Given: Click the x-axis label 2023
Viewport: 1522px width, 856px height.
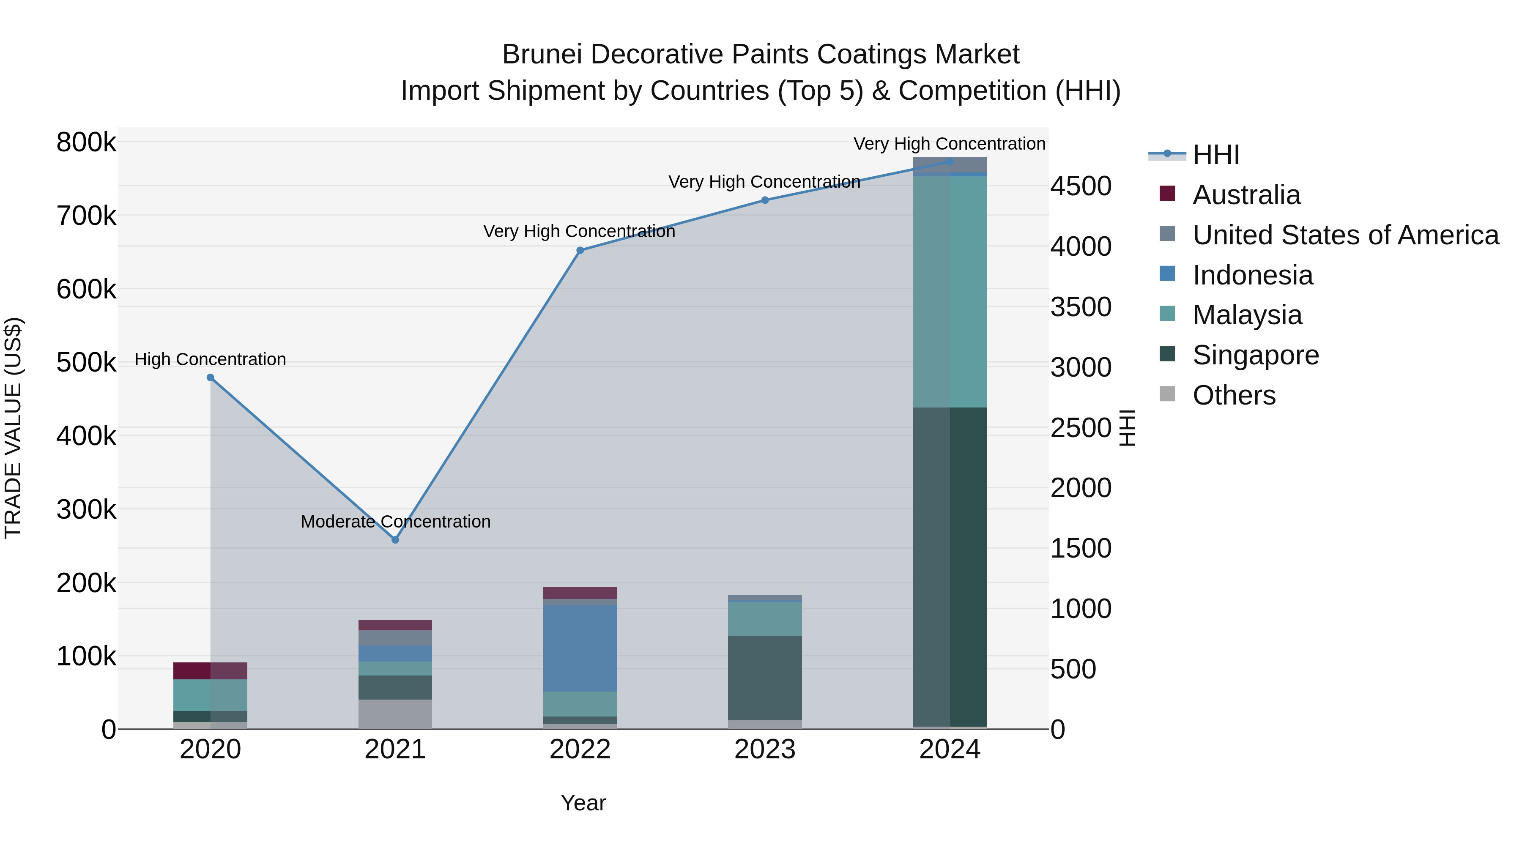Looking at the screenshot, I should [765, 749].
